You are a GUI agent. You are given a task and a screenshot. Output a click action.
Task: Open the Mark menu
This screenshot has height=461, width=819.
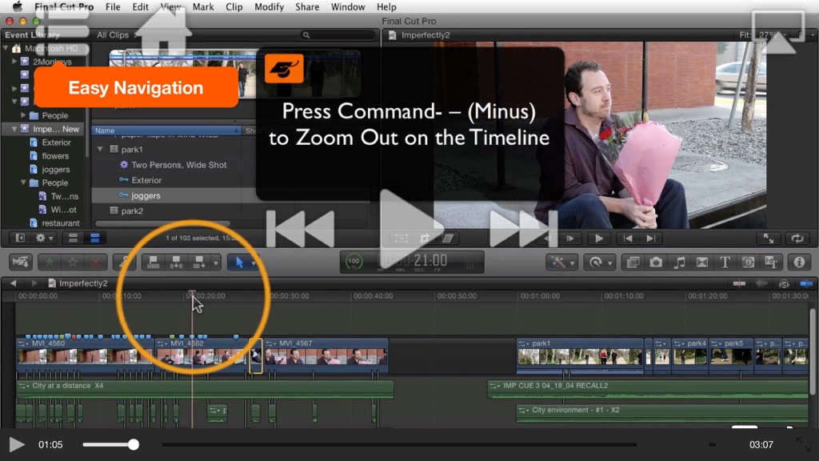coord(202,6)
